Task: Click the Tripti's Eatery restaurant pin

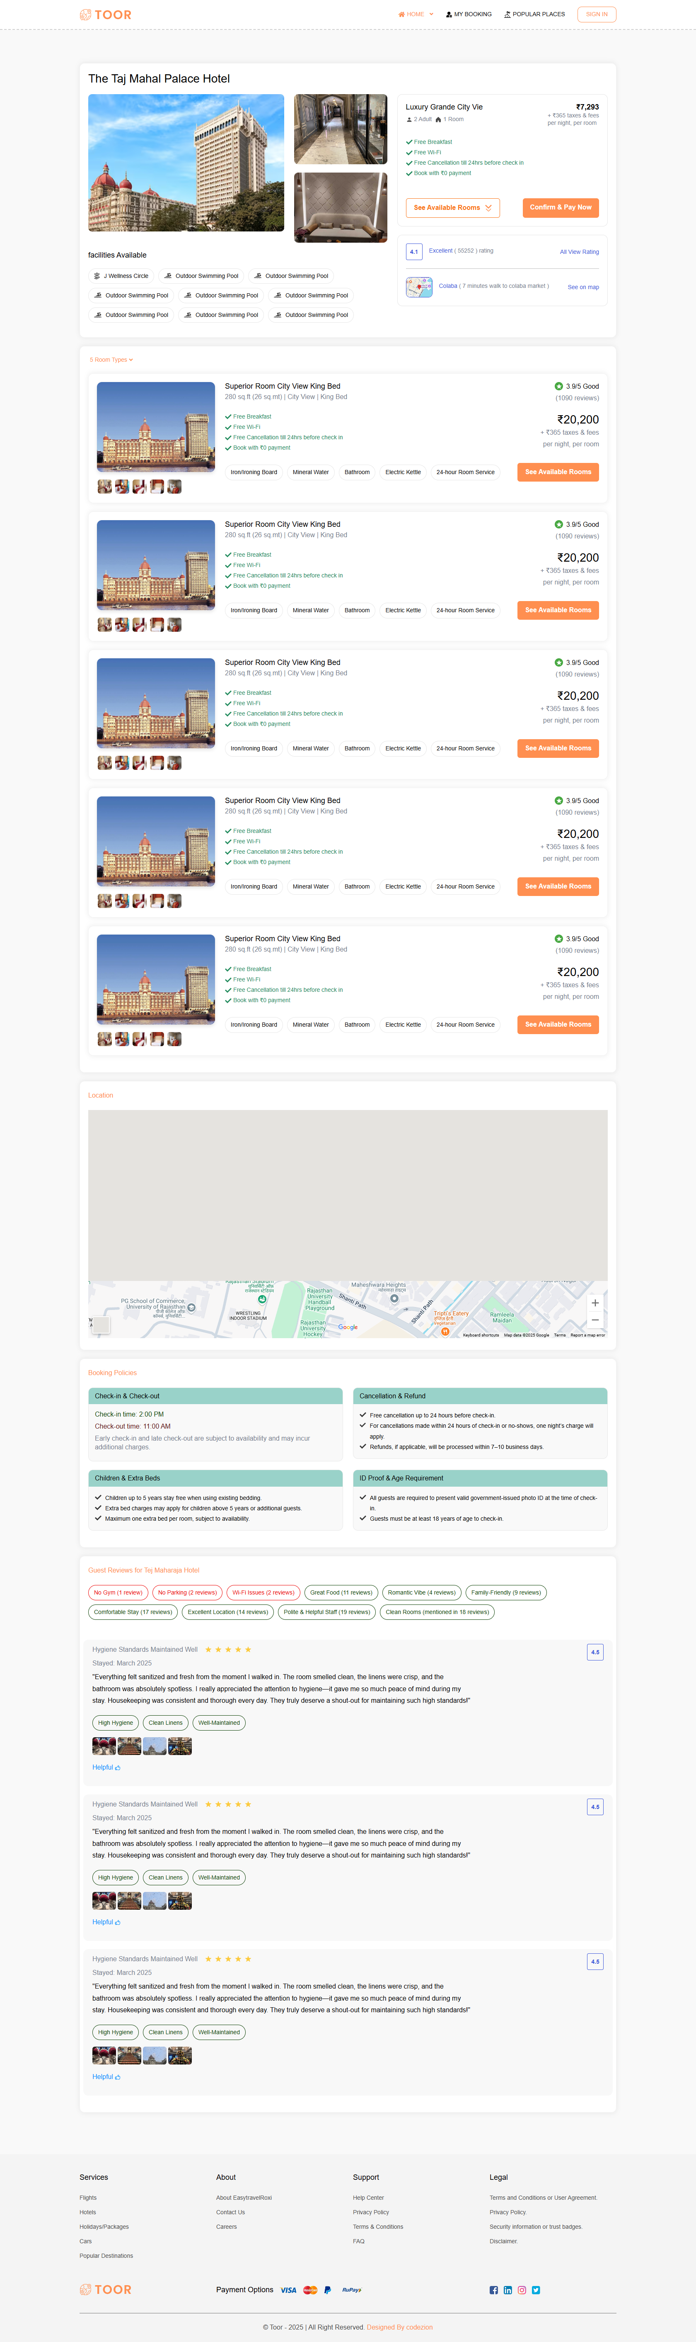Action: pyautogui.click(x=445, y=1331)
